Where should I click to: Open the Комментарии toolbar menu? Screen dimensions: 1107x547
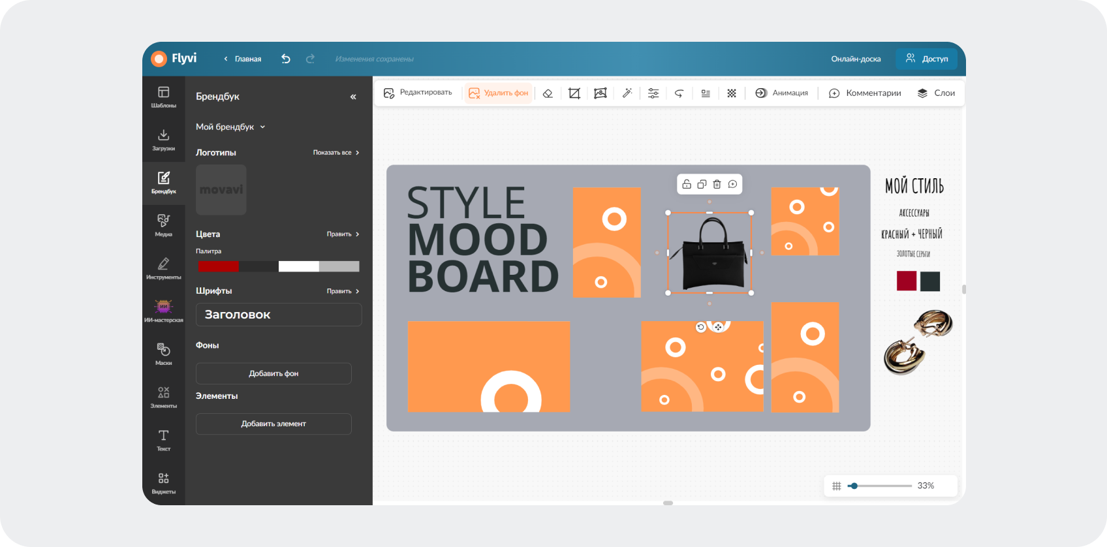tap(865, 93)
